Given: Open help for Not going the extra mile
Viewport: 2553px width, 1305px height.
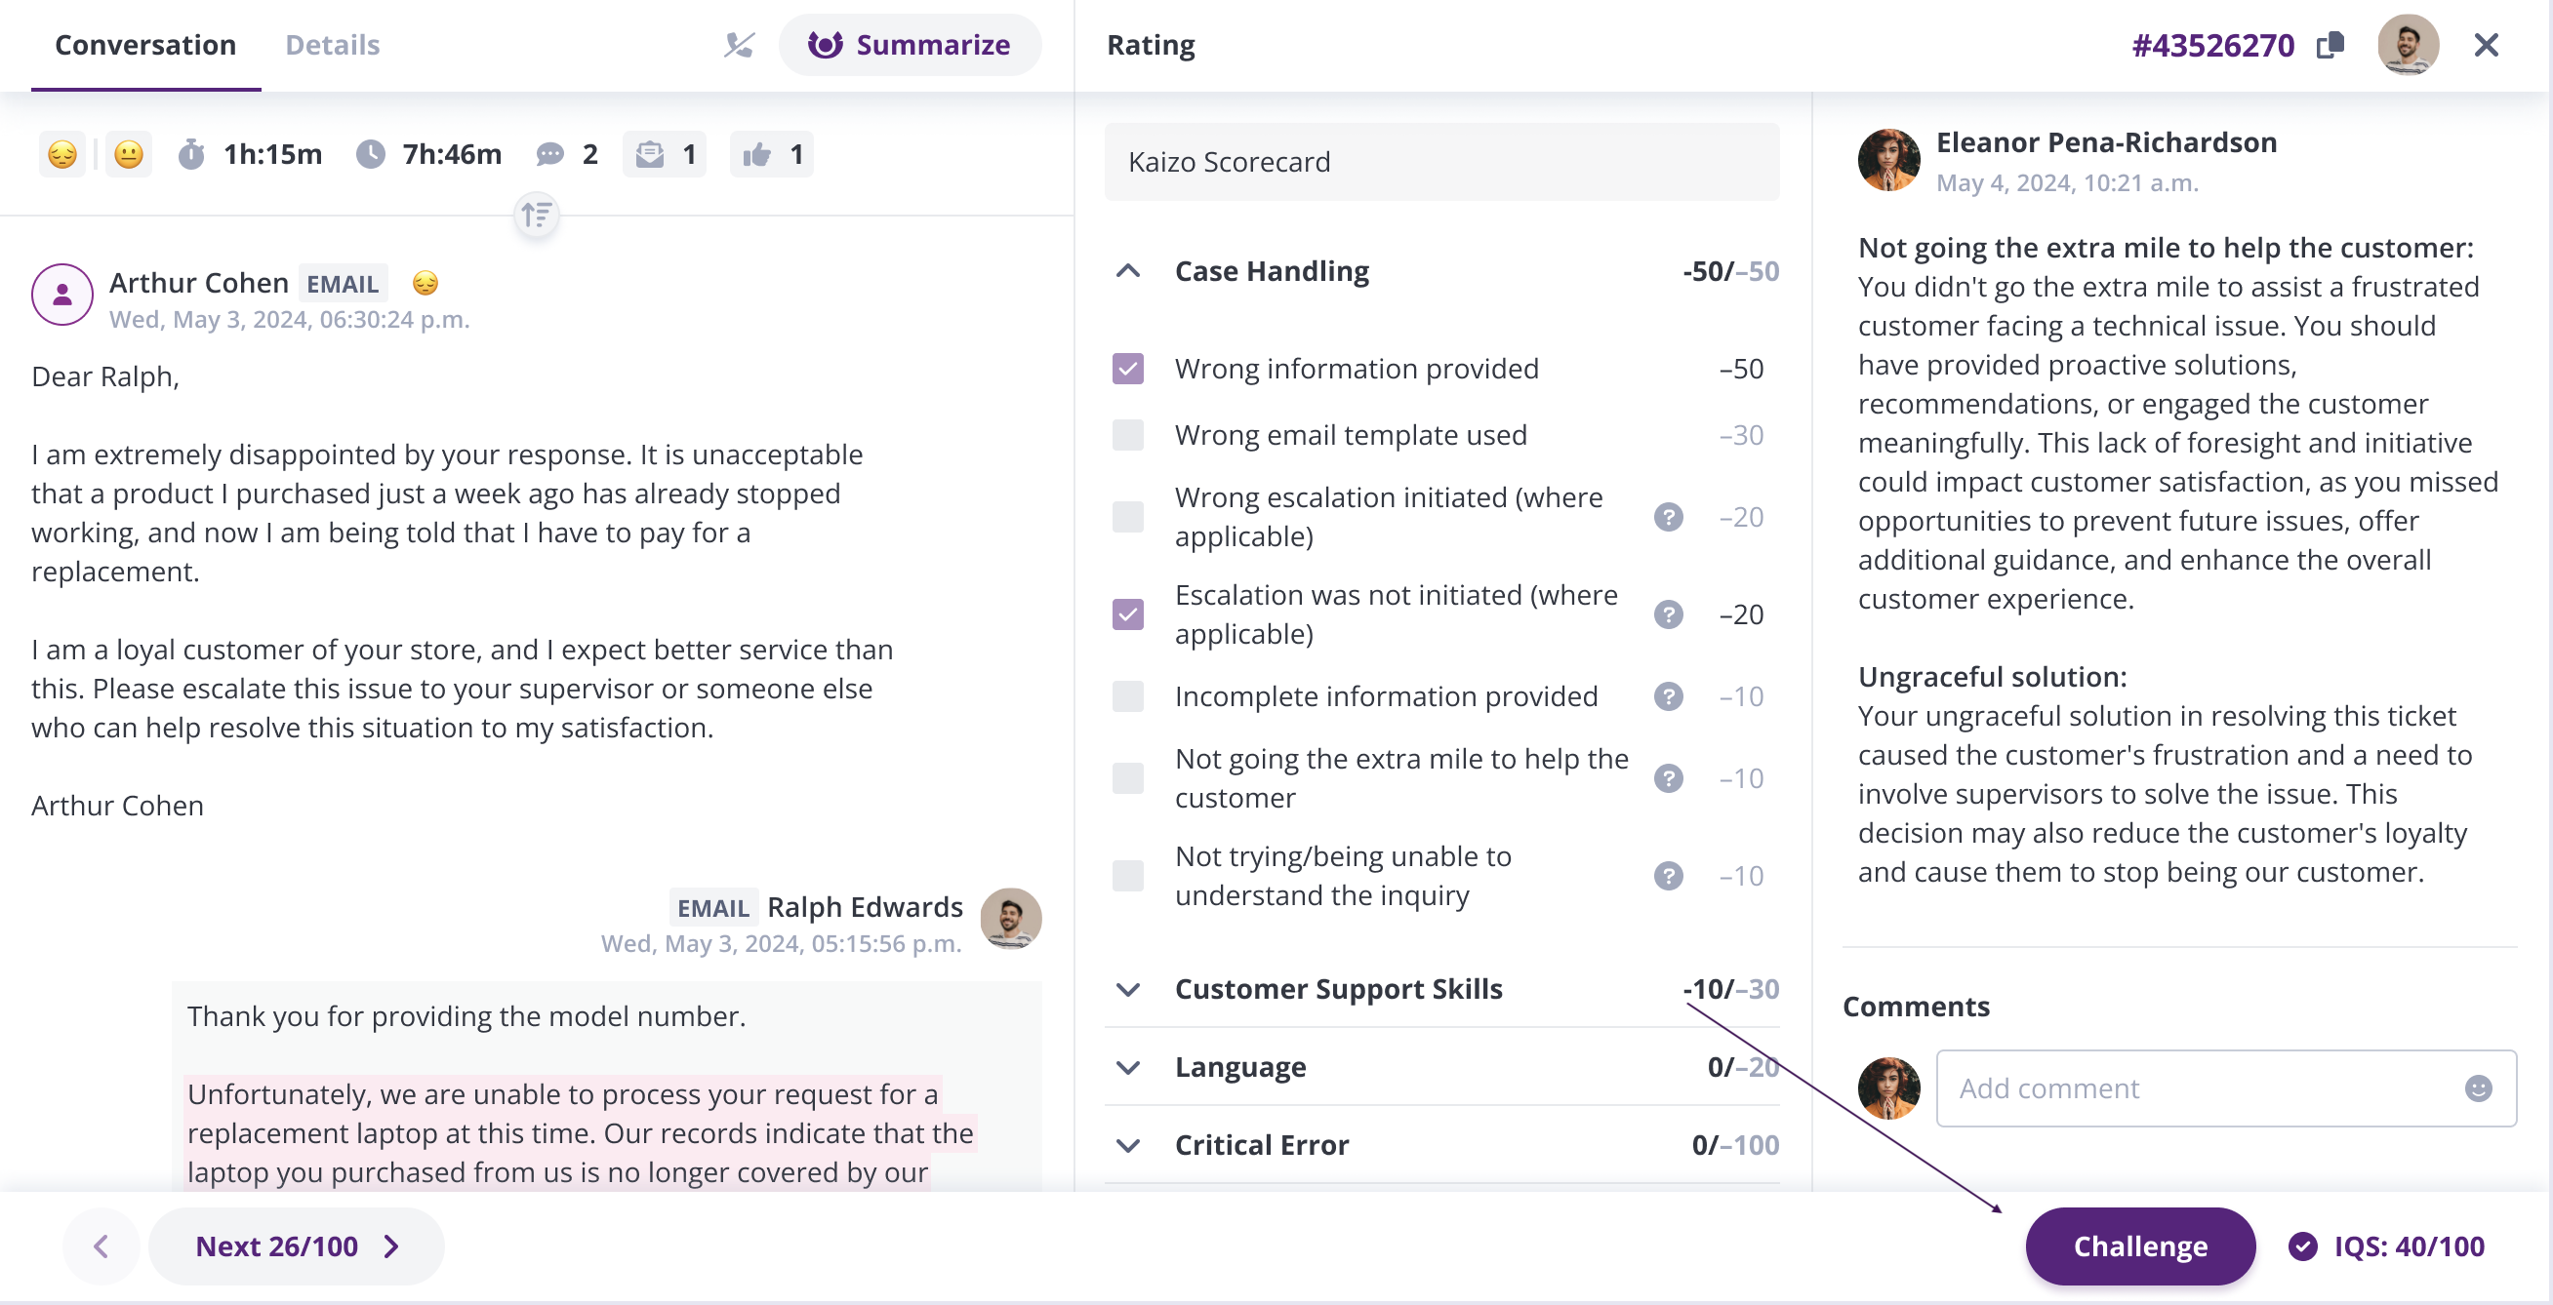Looking at the screenshot, I should (1668, 778).
